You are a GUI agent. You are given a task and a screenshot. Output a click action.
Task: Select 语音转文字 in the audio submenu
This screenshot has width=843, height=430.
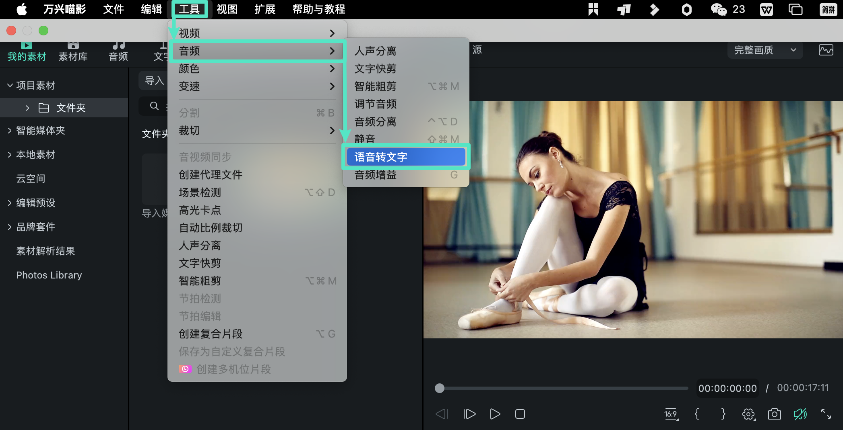(405, 157)
